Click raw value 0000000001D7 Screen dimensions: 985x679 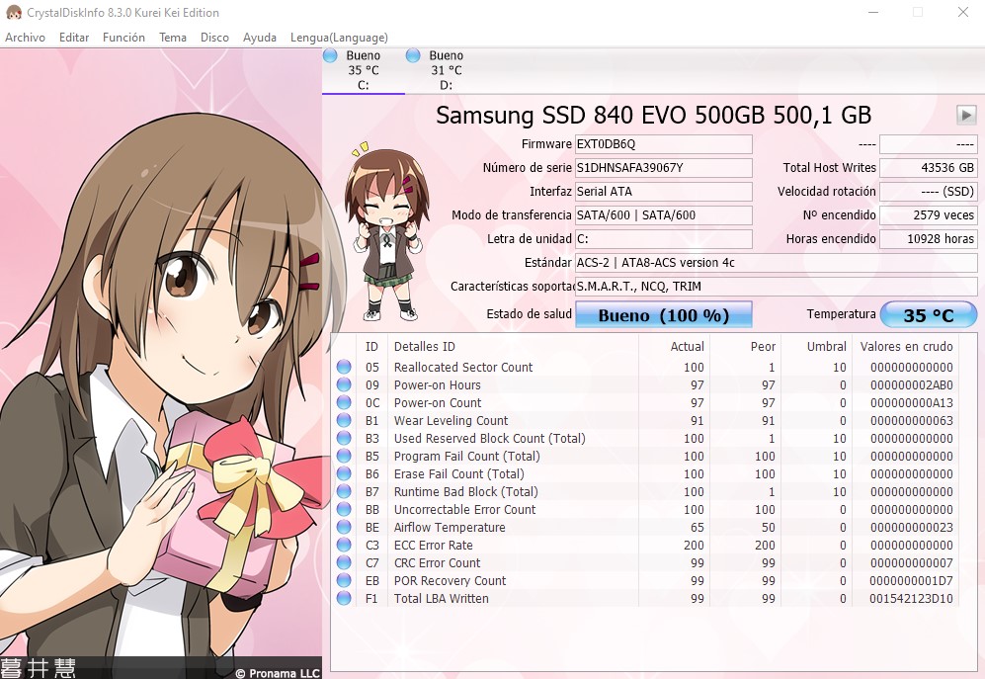point(912,581)
